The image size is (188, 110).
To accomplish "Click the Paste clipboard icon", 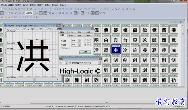I will [x=42, y=9].
